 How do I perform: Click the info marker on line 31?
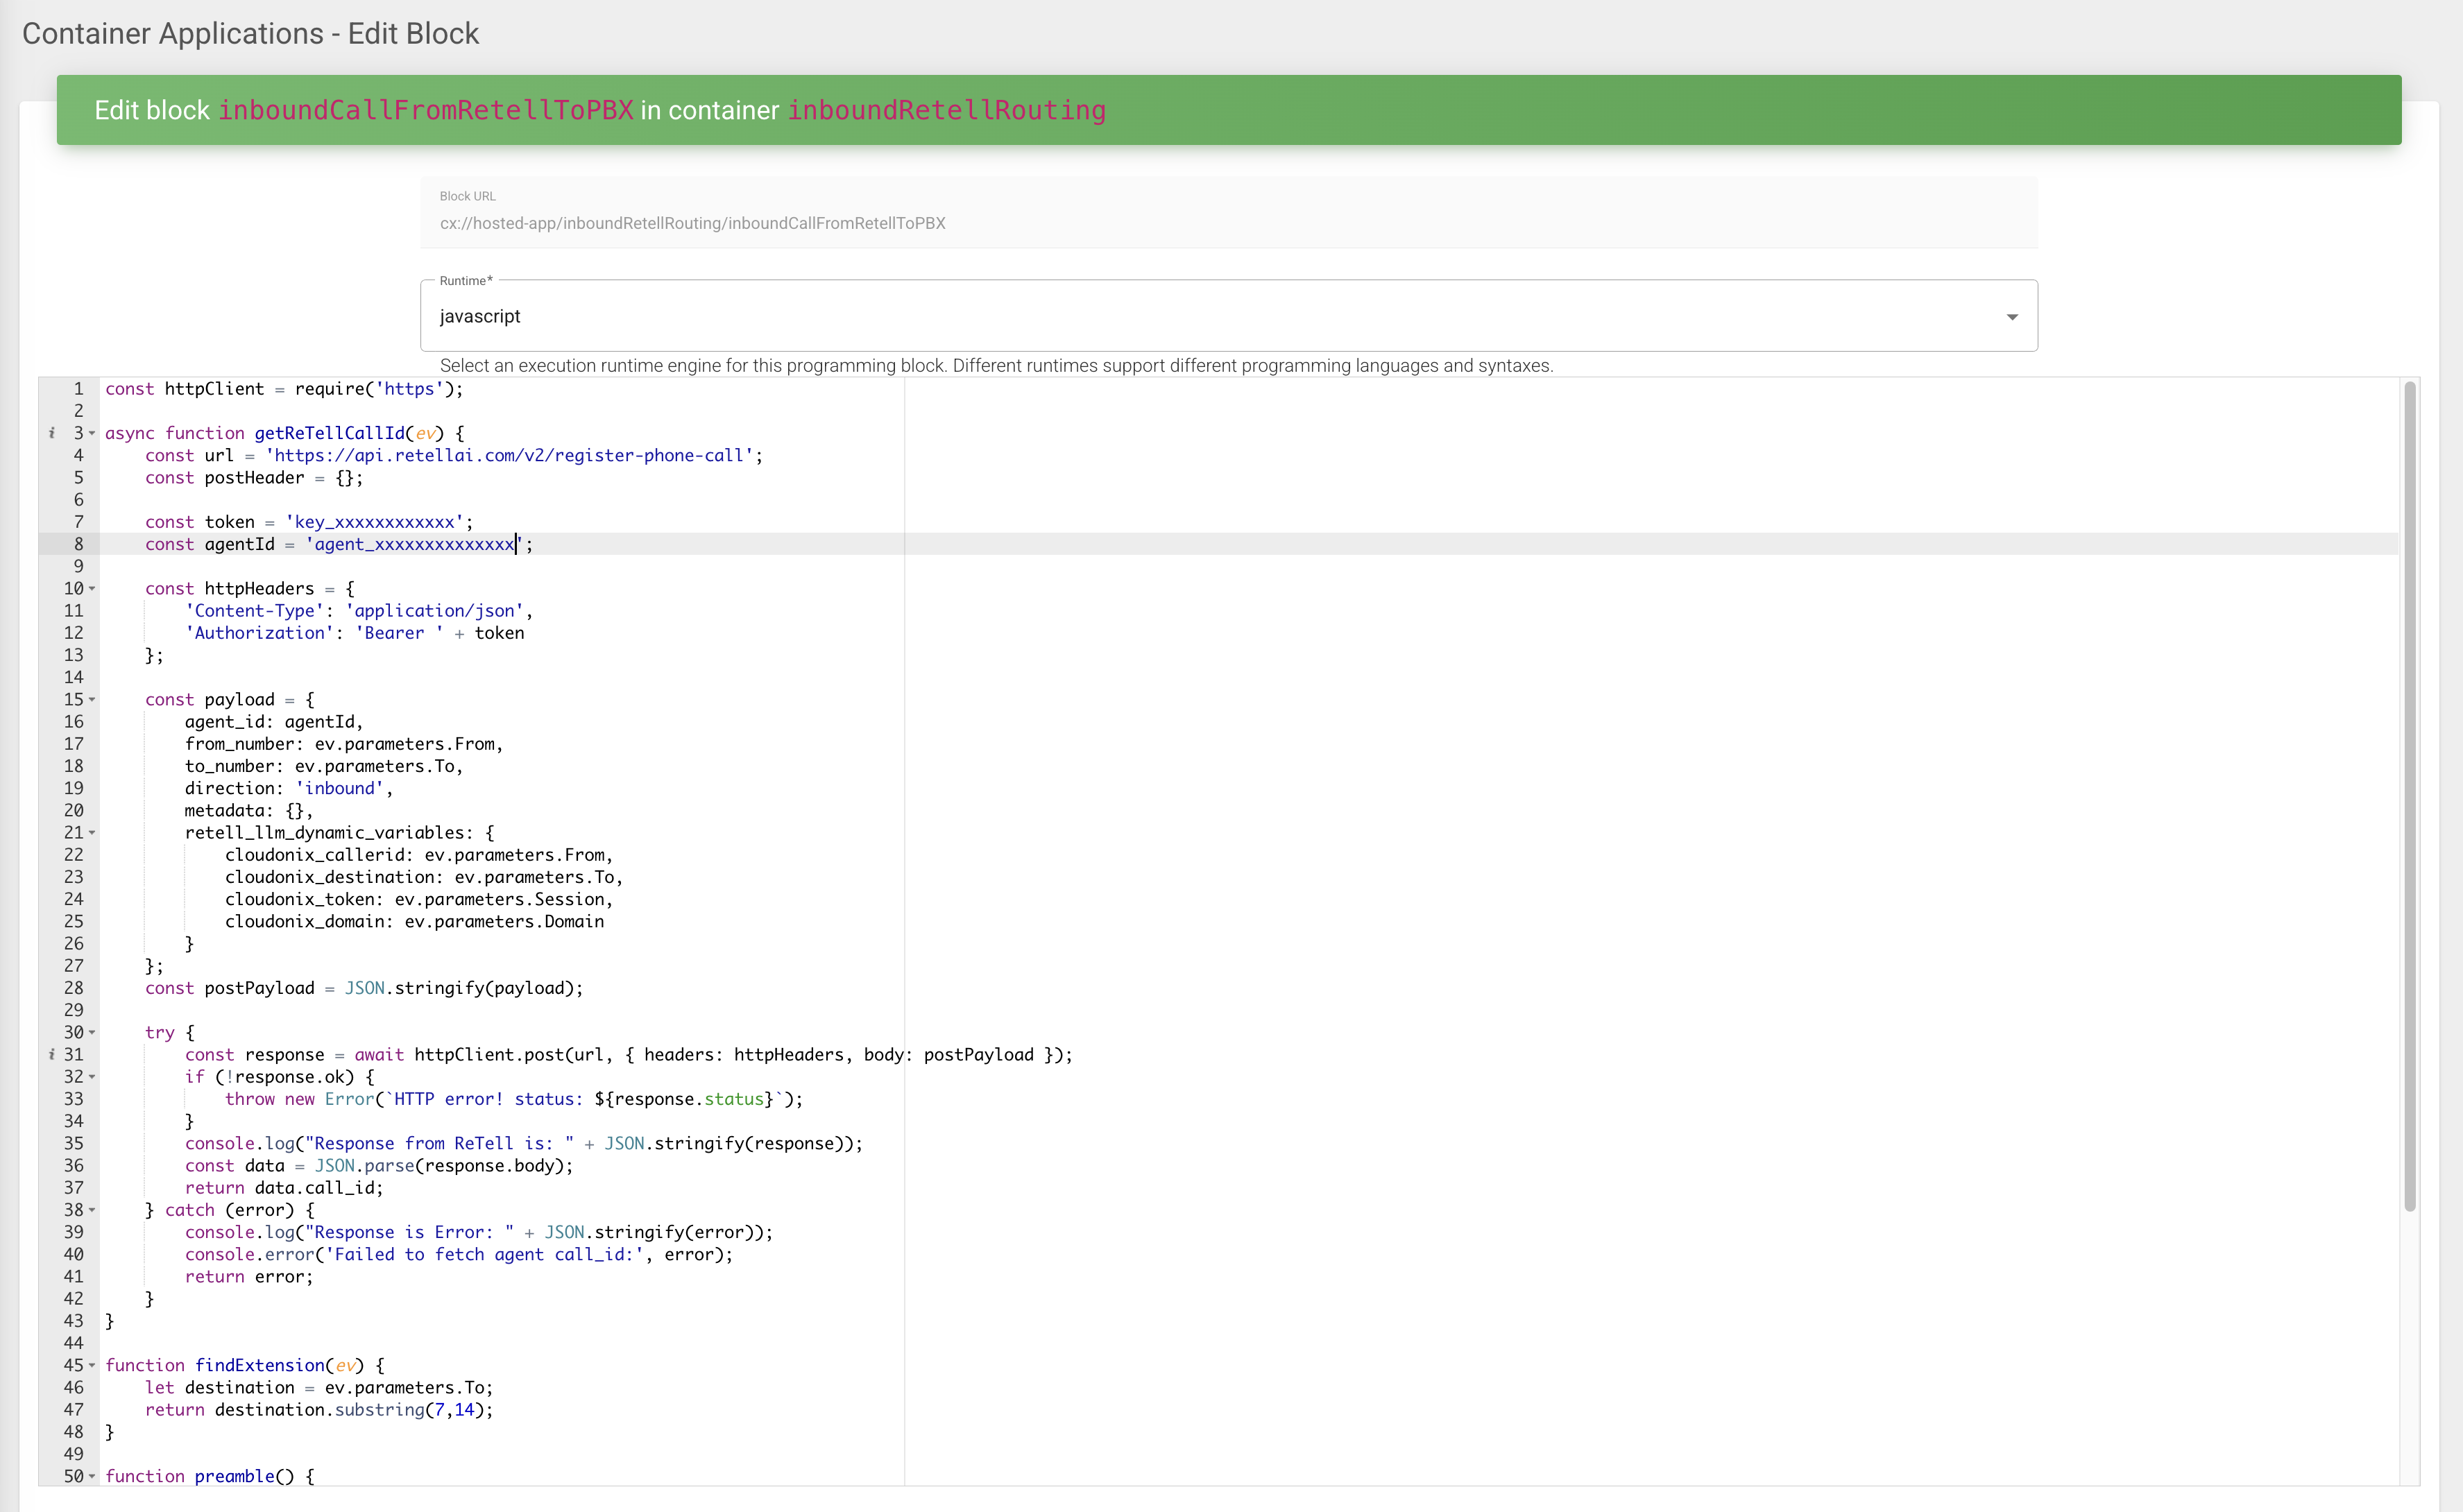(51, 1054)
